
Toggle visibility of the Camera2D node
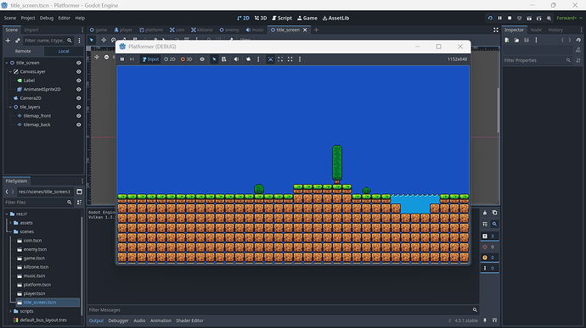pos(78,98)
